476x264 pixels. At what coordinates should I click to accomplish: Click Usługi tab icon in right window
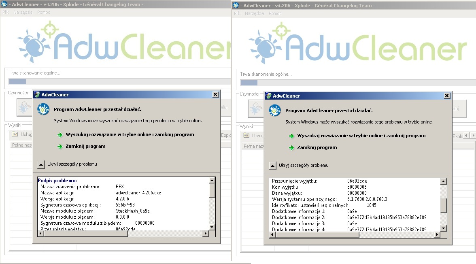point(246,135)
